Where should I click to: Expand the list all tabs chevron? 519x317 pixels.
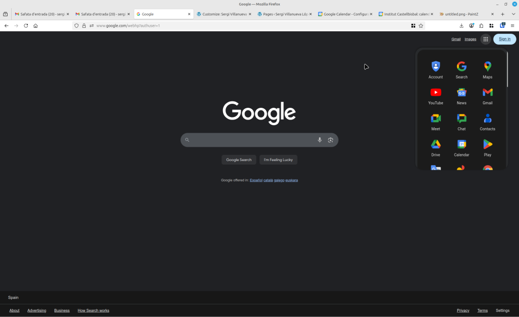(x=513, y=14)
